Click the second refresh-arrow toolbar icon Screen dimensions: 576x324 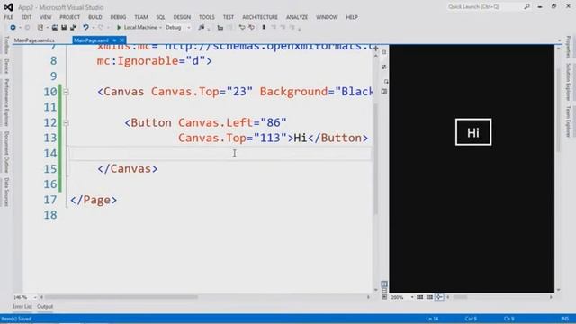(252, 28)
